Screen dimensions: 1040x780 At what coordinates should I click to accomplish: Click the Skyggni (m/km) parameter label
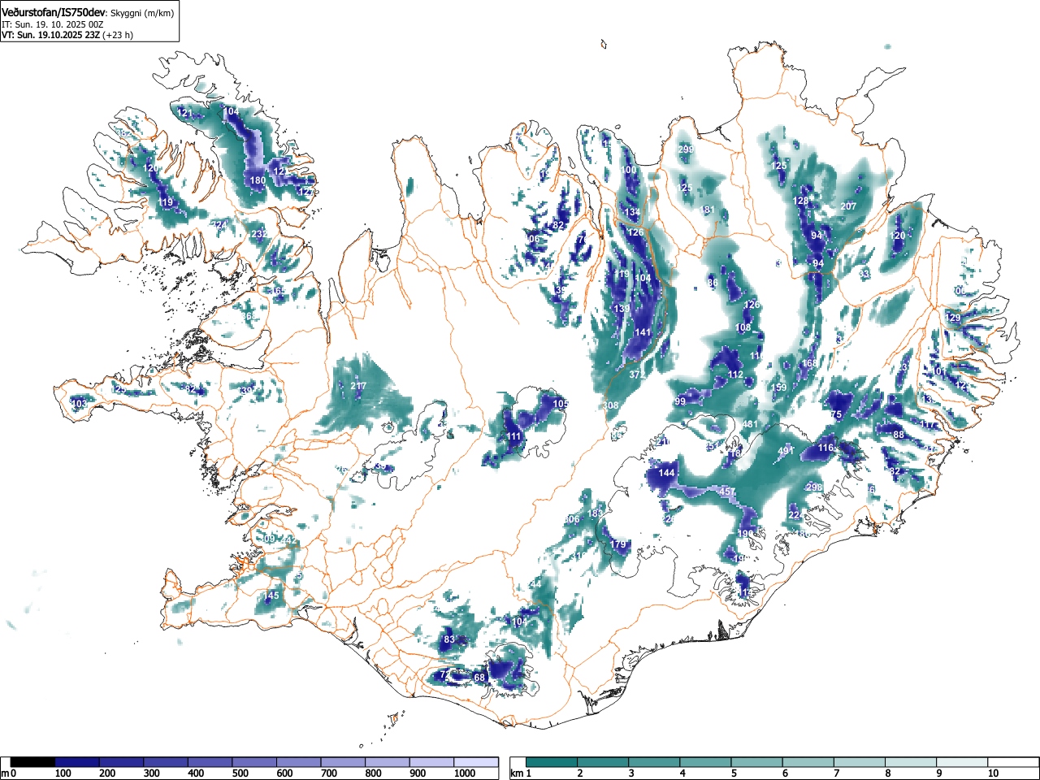click(x=142, y=13)
